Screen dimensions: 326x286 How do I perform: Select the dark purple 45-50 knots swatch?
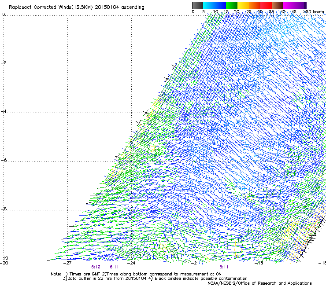click(x=300, y=5)
